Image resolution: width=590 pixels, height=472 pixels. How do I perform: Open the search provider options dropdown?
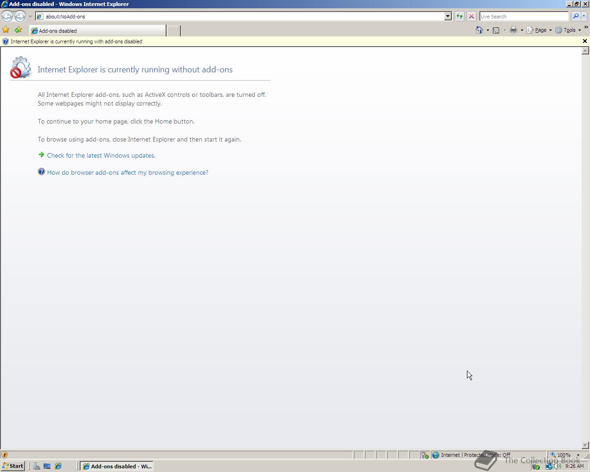[x=584, y=17]
